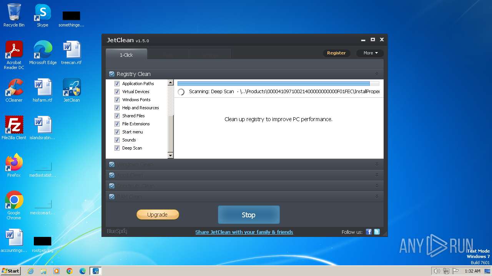The height and width of the screenshot is (276, 492).
Task: Open Windows Media Player taskbar icon
Action: tap(57, 271)
